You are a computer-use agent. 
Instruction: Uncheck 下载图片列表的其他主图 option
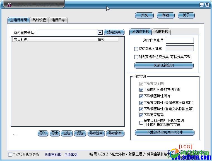pos(141,90)
